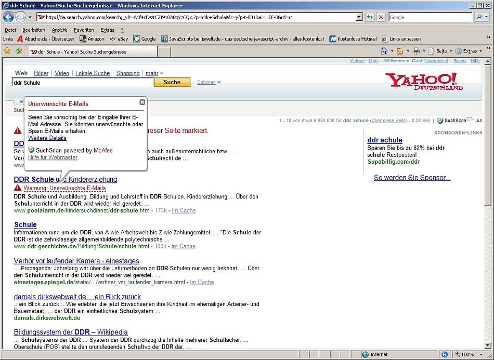The height and width of the screenshot is (360, 494).
Task: Click the yellow Suche button
Action: click(x=172, y=82)
